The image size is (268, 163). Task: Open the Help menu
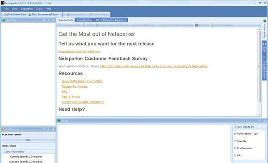48,8
